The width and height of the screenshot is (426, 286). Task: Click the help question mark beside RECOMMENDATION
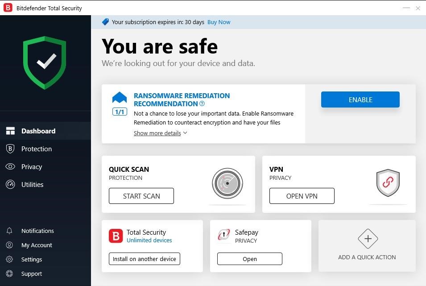coord(202,104)
